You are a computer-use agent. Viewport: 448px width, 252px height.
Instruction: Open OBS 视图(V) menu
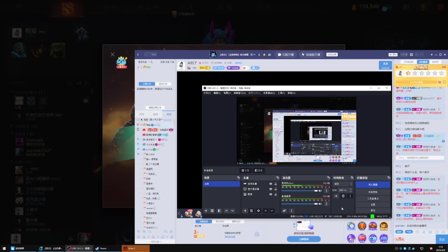click(x=227, y=93)
